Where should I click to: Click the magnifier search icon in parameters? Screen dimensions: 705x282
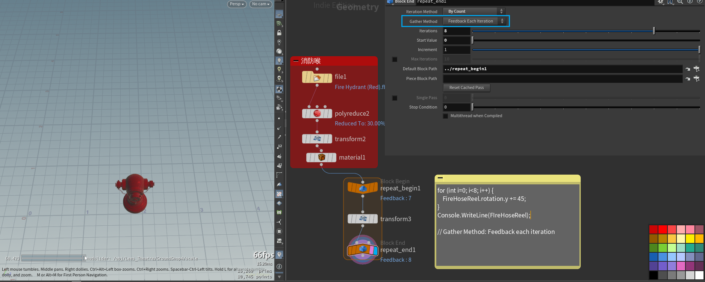680,2
